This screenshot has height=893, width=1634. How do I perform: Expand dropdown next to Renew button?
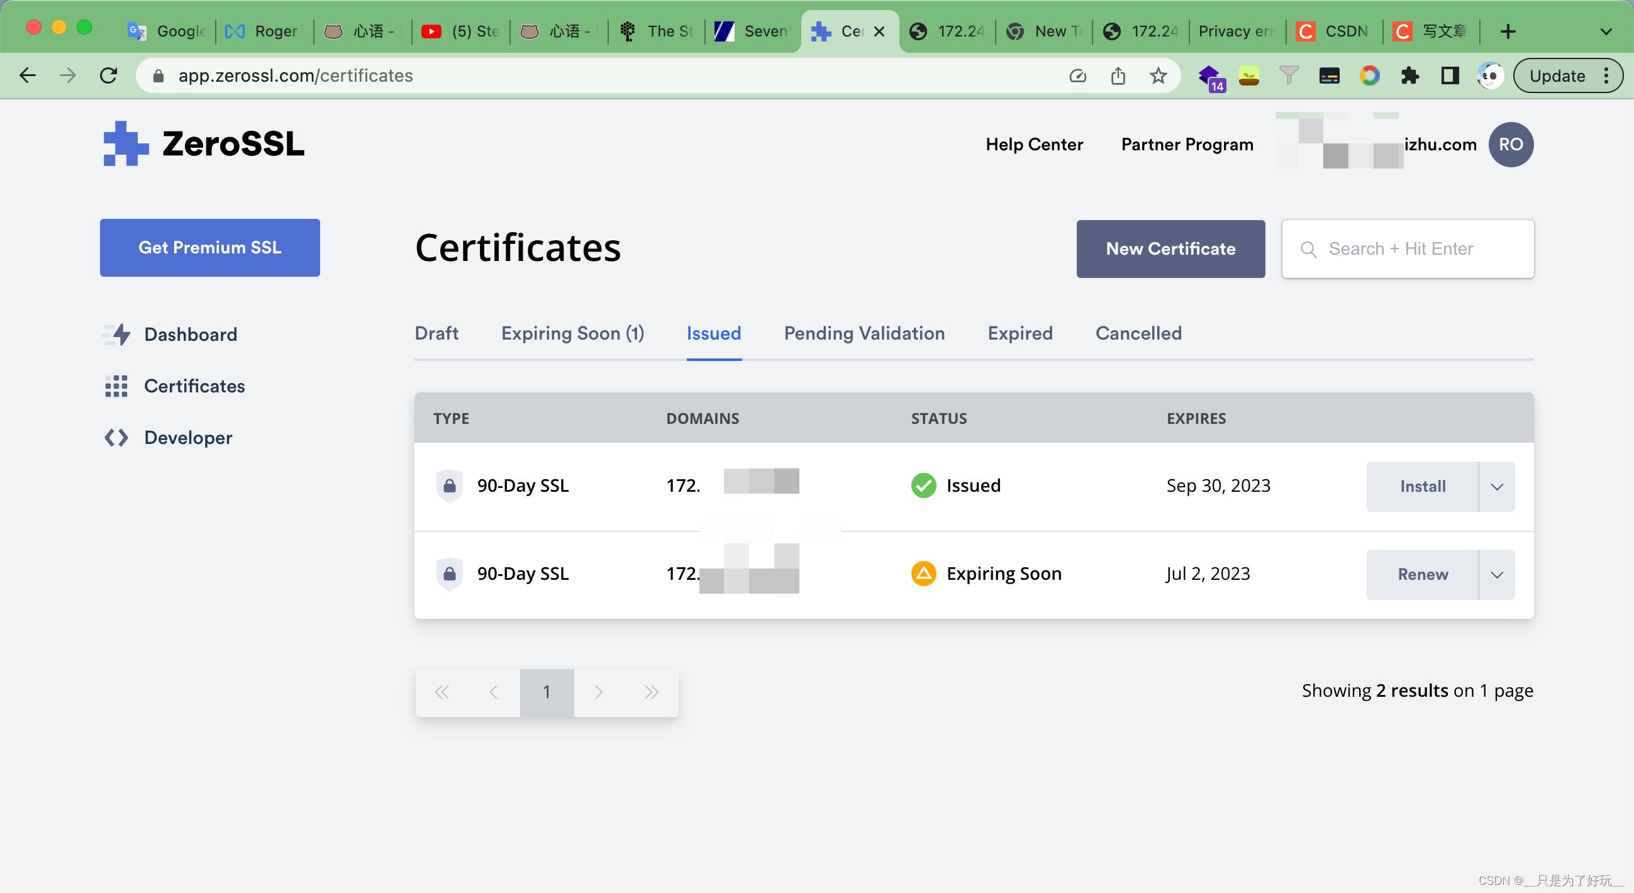pyautogui.click(x=1497, y=575)
